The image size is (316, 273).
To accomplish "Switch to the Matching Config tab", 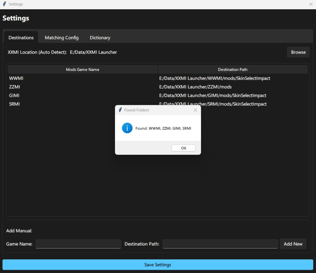I will pyautogui.click(x=62, y=37).
